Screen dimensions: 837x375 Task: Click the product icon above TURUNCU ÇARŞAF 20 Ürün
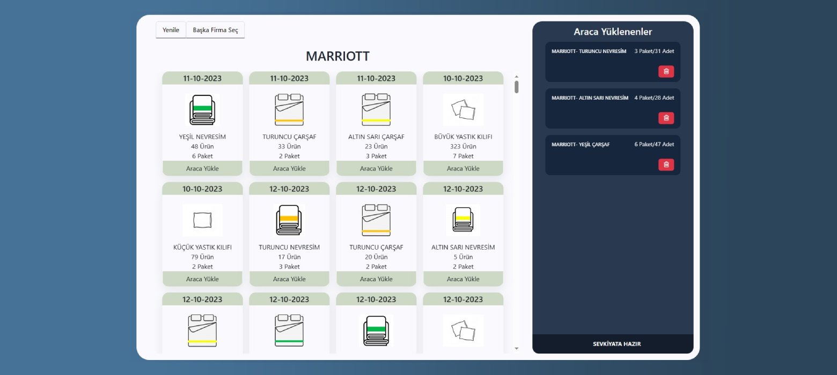376,220
